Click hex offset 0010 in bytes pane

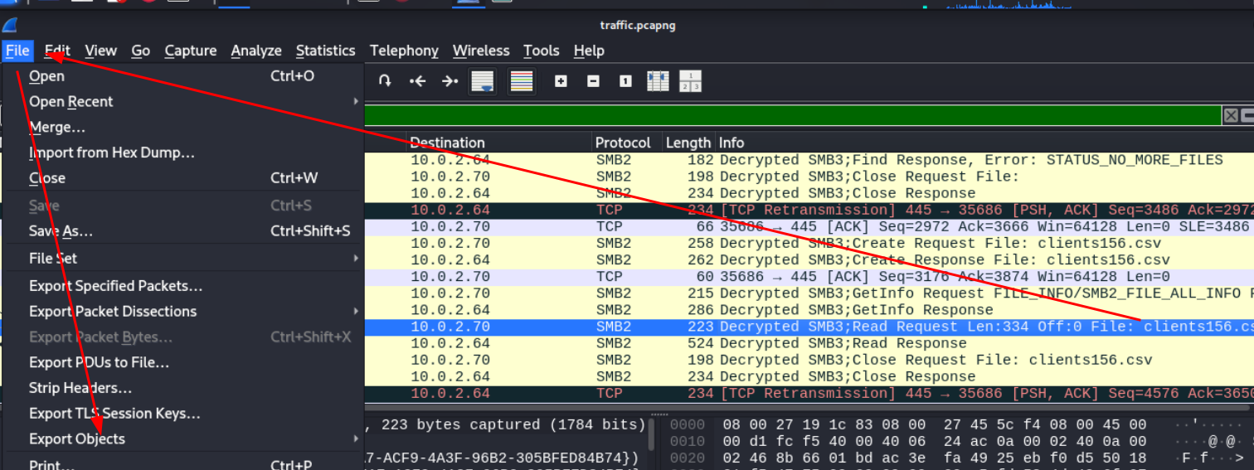(688, 441)
